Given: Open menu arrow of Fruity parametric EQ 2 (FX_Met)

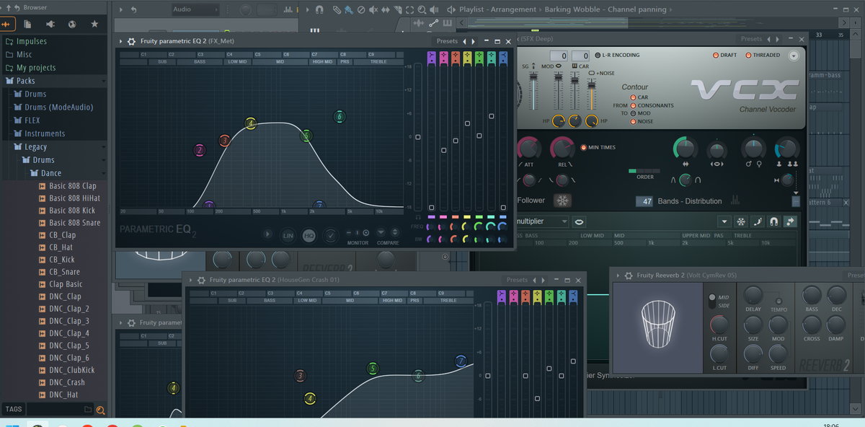Looking at the screenshot, I should point(121,41).
